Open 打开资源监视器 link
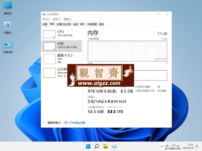 point(77,123)
